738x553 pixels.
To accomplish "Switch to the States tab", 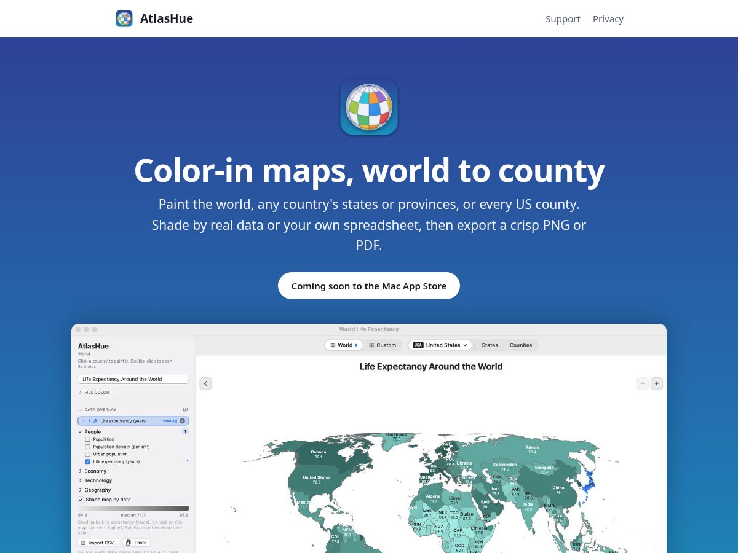I will click(x=490, y=345).
